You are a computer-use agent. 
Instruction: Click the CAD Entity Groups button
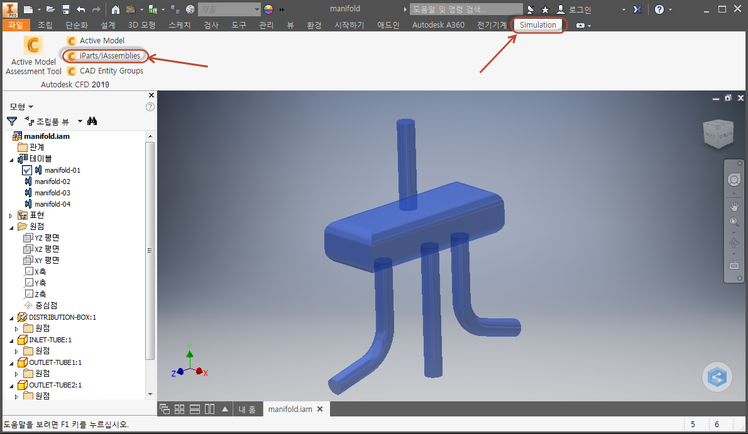coord(106,70)
